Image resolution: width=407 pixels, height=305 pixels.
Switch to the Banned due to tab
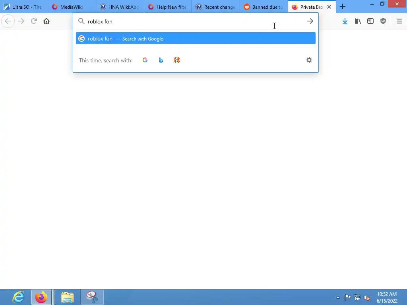(x=264, y=7)
